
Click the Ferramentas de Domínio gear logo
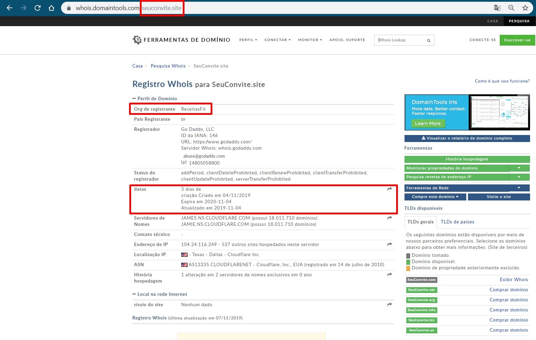coord(137,40)
